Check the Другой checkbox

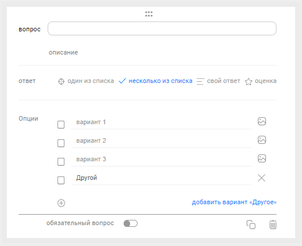coord(61,180)
